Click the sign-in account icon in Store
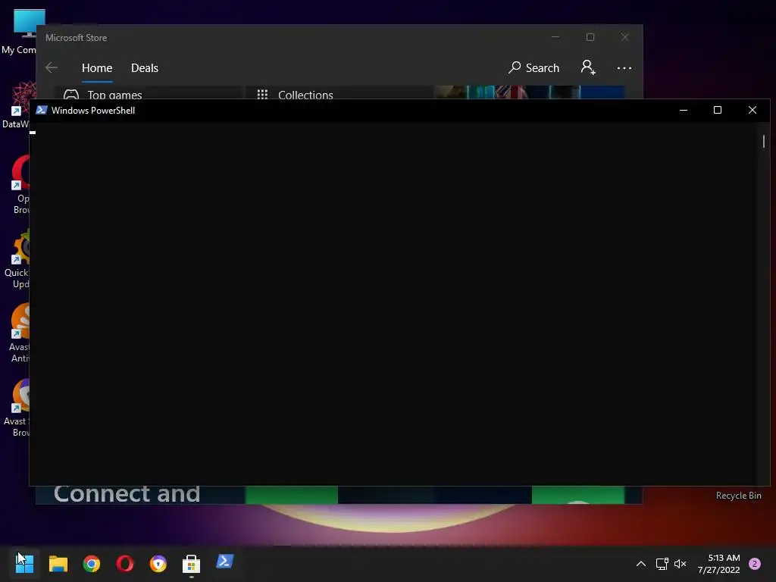This screenshot has height=582, width=776. click(588, 67)
